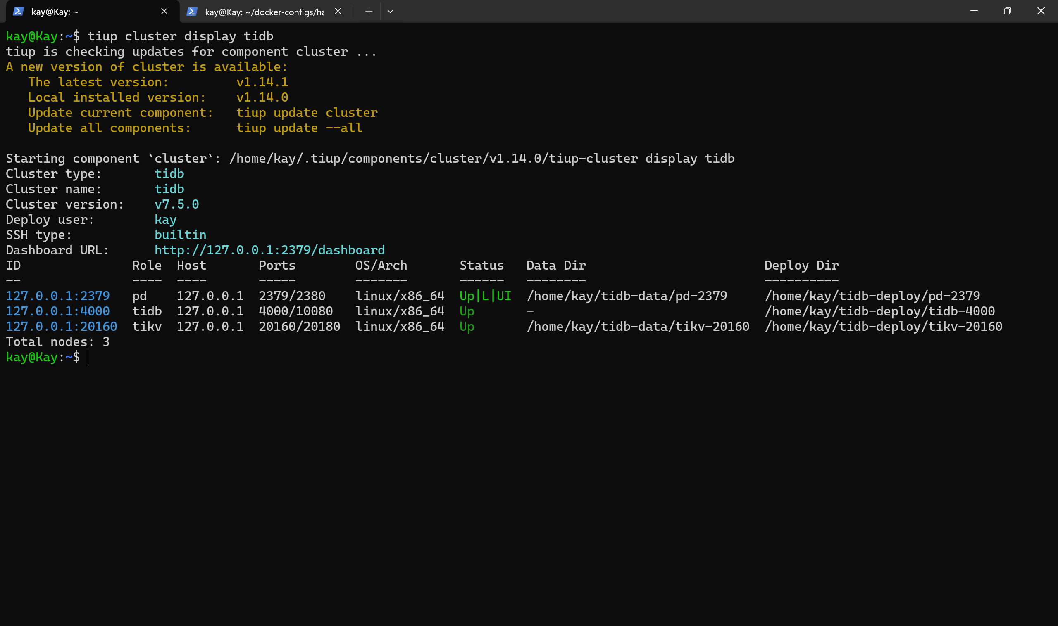Viewport: 1058px width, 626px height.
Task: Click node ID 127.0.0.1:4000
Action: click(58, 311)
